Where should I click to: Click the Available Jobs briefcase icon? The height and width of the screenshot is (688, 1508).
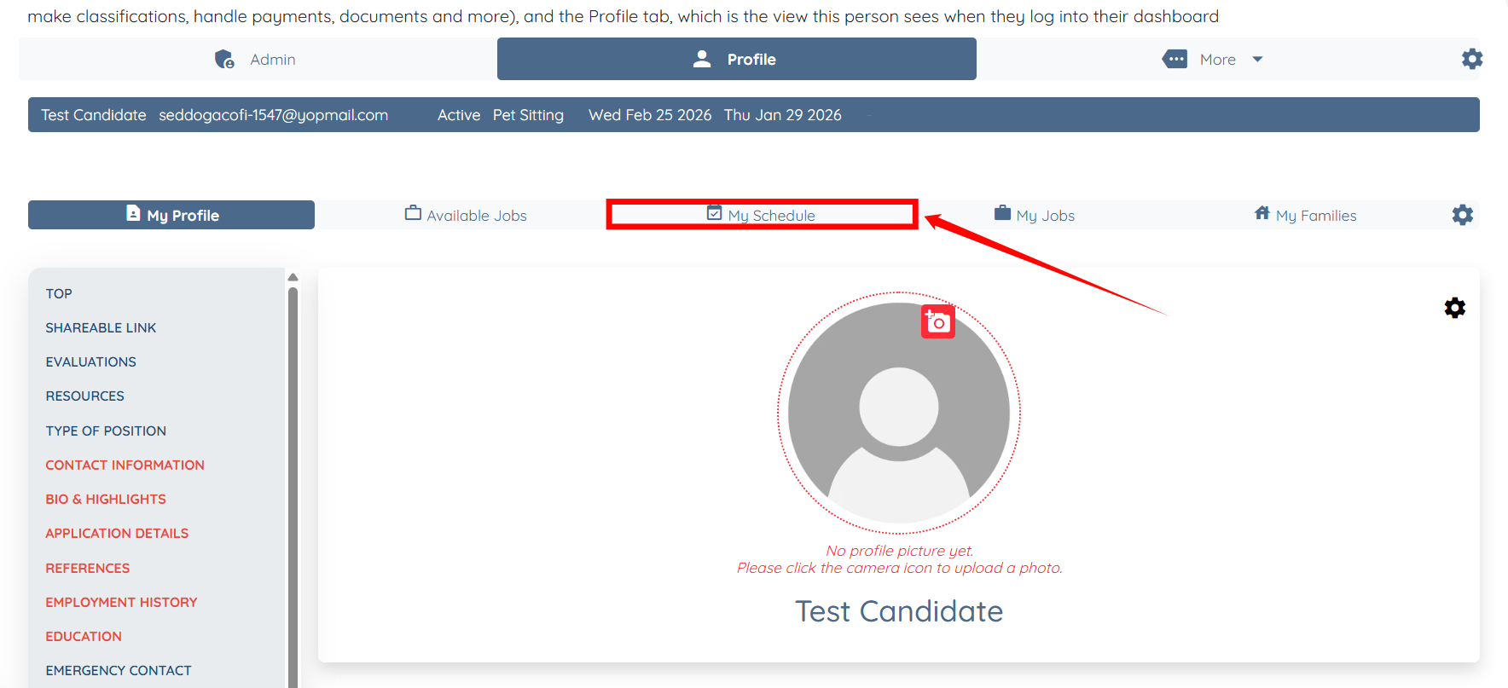click(x=413, y=213)
